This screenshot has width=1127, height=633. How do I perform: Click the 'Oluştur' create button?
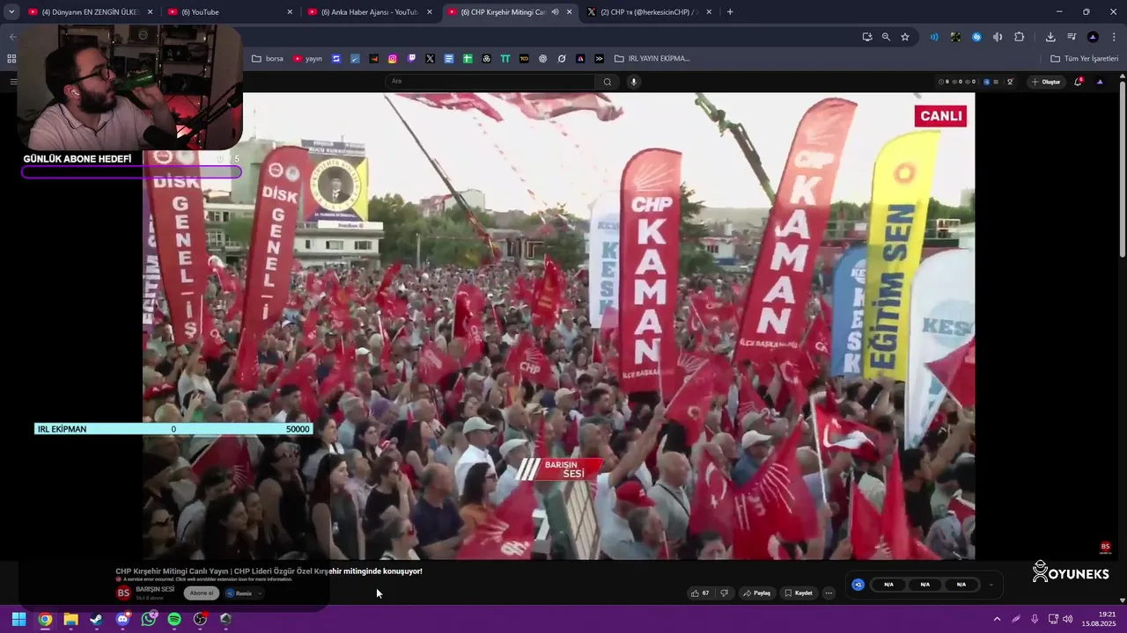click(1046, 82)
